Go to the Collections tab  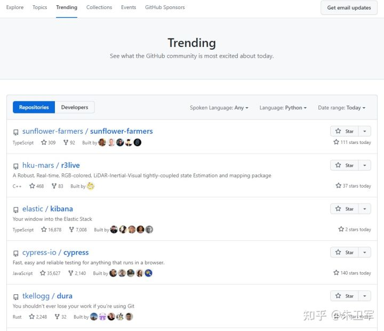pyautogui.click(x=99, y=7)
